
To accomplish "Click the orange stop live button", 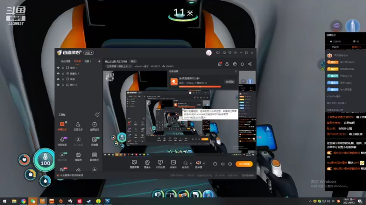I will click(244, 164).
